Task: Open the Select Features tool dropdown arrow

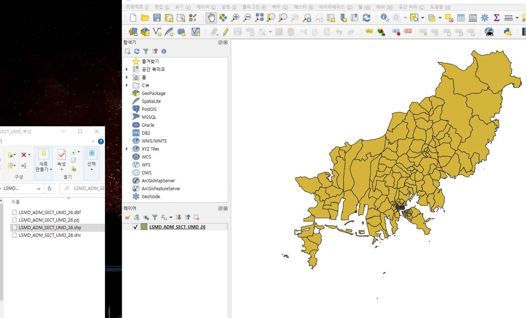Action: pos(423,18)
